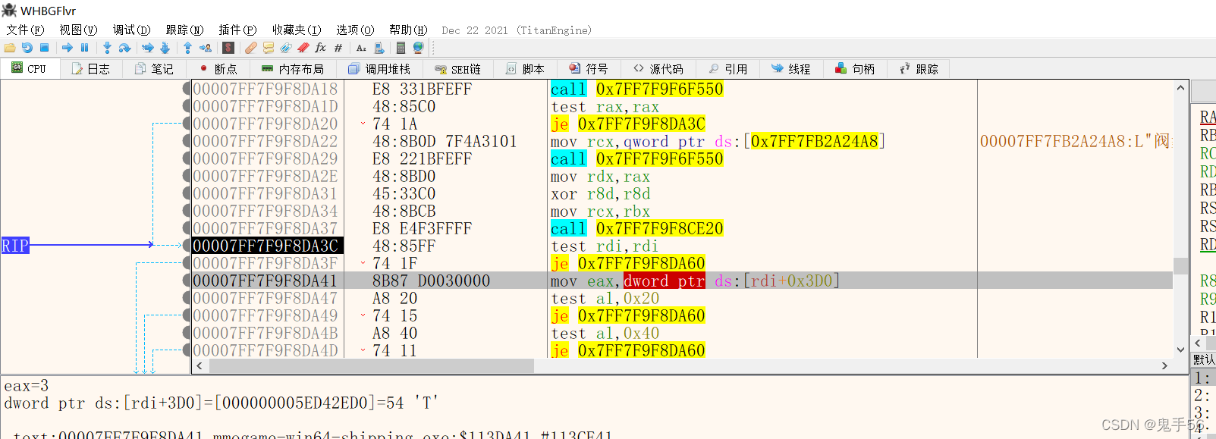Click the trace into icon
Viewport: 1216px width, 439px height.
pyautogui.click(x=147, y=48)
